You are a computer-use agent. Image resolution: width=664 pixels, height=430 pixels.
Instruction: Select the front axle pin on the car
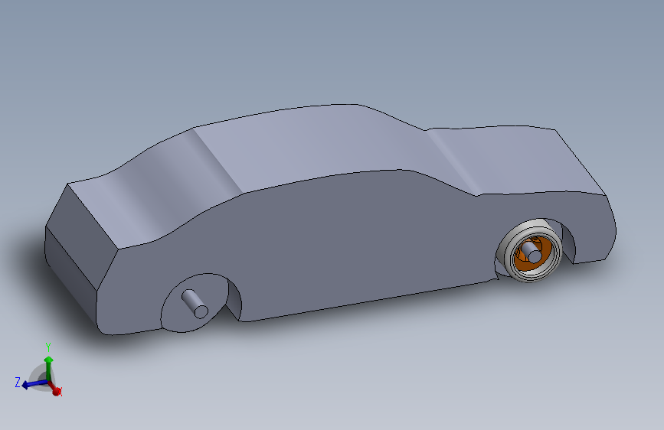pyautogui.click(x=195, y=304)
